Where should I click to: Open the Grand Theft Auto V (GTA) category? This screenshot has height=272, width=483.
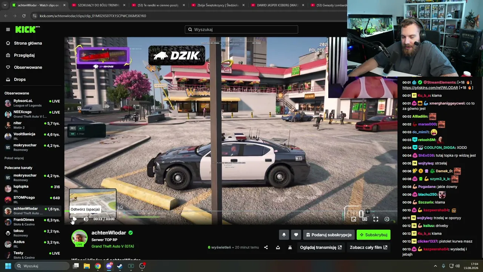(x=112, y=246)
